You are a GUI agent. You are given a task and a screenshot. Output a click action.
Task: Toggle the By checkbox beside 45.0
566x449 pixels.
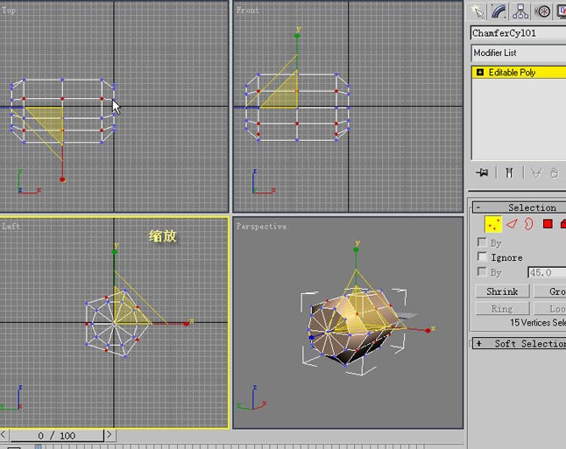pos(482,271)
